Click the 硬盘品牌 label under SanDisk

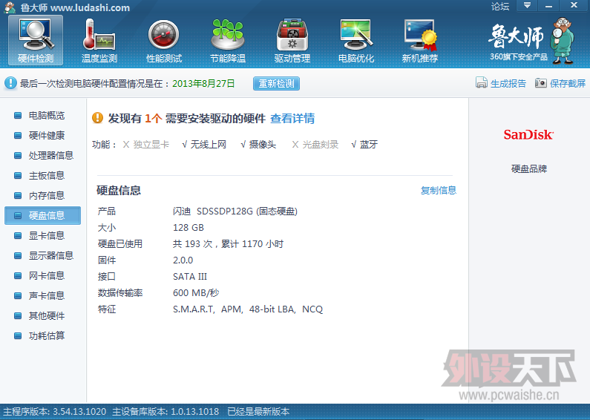[x=528, y=168]
